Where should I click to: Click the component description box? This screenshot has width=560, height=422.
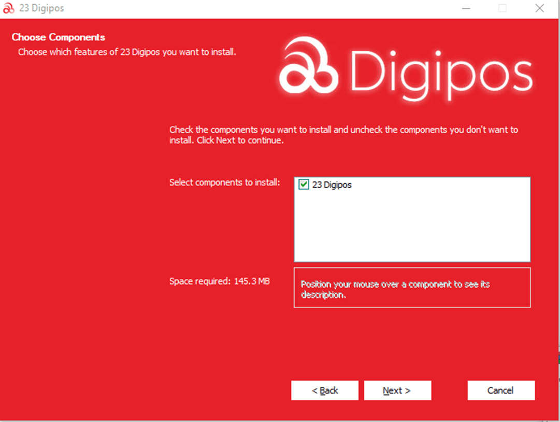(x=412, y=288)
